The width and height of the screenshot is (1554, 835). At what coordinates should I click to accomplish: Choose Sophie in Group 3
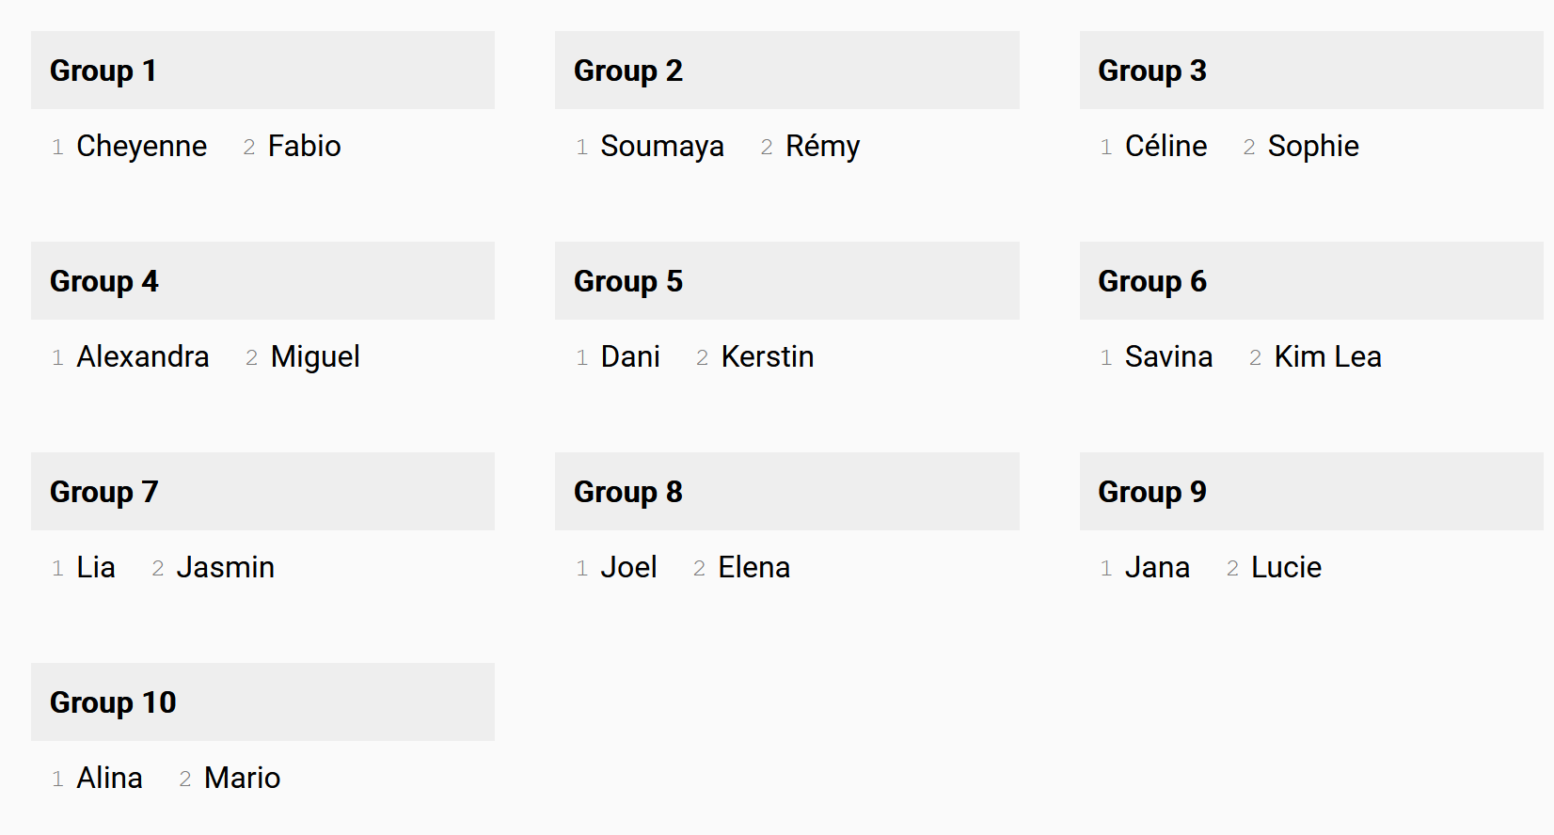[1313, 146]
